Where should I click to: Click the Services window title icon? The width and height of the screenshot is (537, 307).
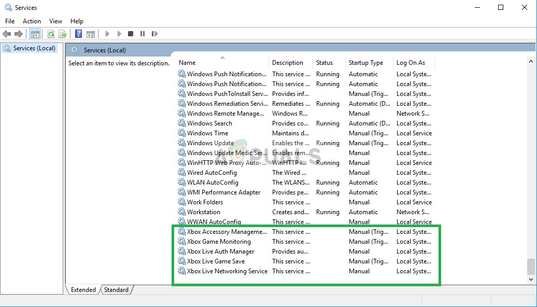coord(8,7)
